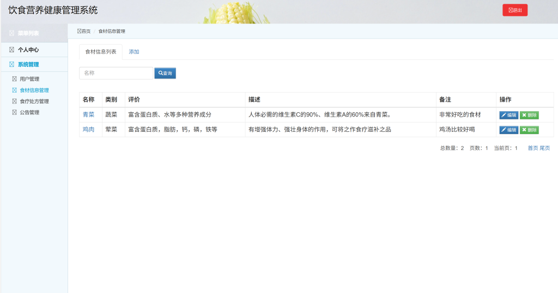Delete the 青菜 row with 删除
Image resolution: width=558 pixels, height=293 pixels.
click(x=529, y=115)
